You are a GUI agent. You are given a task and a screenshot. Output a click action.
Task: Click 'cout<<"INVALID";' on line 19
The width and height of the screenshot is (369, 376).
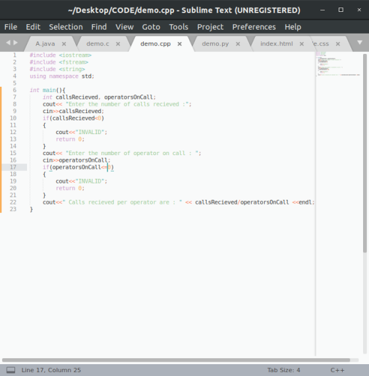[x=81, y=181]
